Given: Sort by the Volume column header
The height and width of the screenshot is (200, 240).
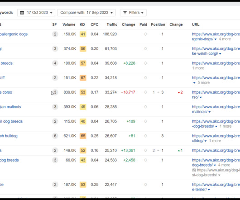Looking at the screenshot, I should (69, 24).
